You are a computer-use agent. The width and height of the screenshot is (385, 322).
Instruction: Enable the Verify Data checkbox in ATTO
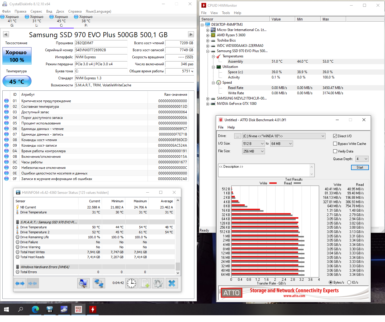(x=335, y=151)
